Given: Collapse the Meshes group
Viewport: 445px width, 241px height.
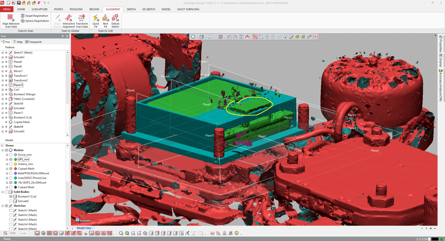Looking at the screenshot, I should point(2,150).
